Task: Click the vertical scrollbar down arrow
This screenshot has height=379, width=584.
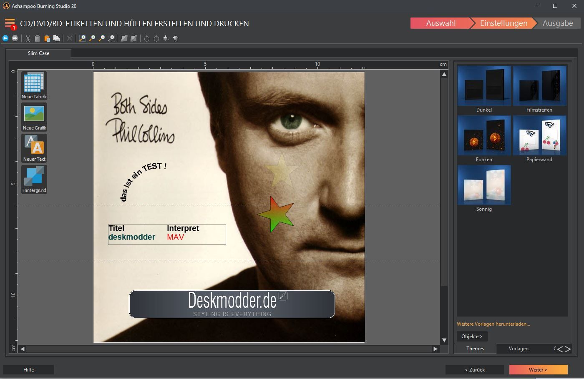Action: pos(444,340)
